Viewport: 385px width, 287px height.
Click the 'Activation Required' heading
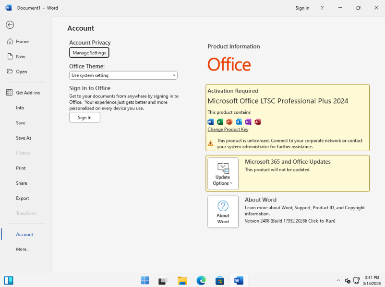(233, 91)
